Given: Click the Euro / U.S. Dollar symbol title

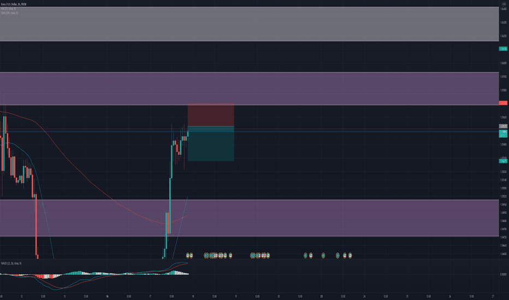Looking at the screenshot, I should [x=14, y=4].
